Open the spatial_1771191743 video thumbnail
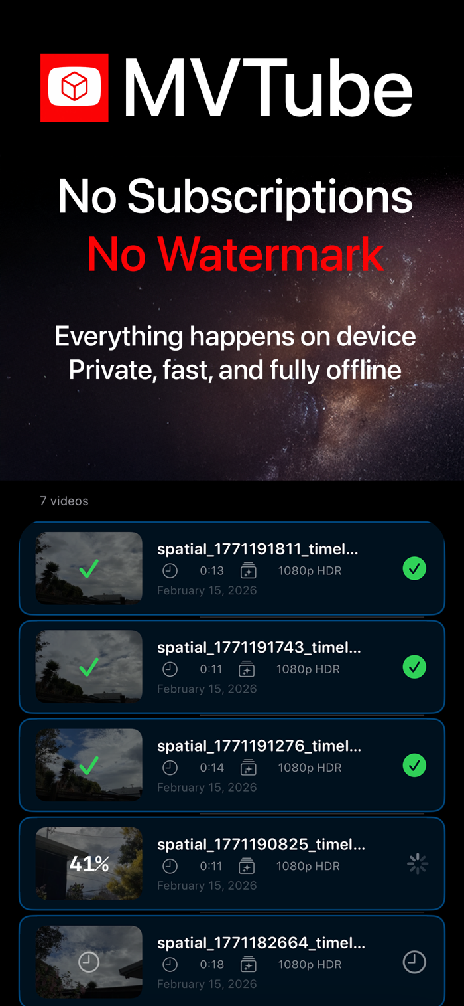The height and width of the screenshot is (1006, 464). (x=89, y=667)
